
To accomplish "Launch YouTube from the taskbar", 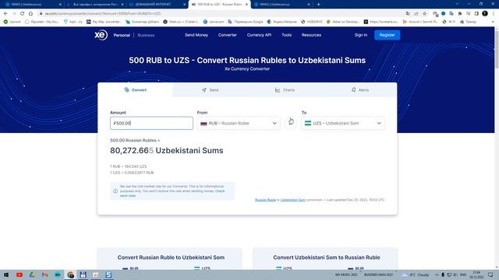I will pos(19,275).
